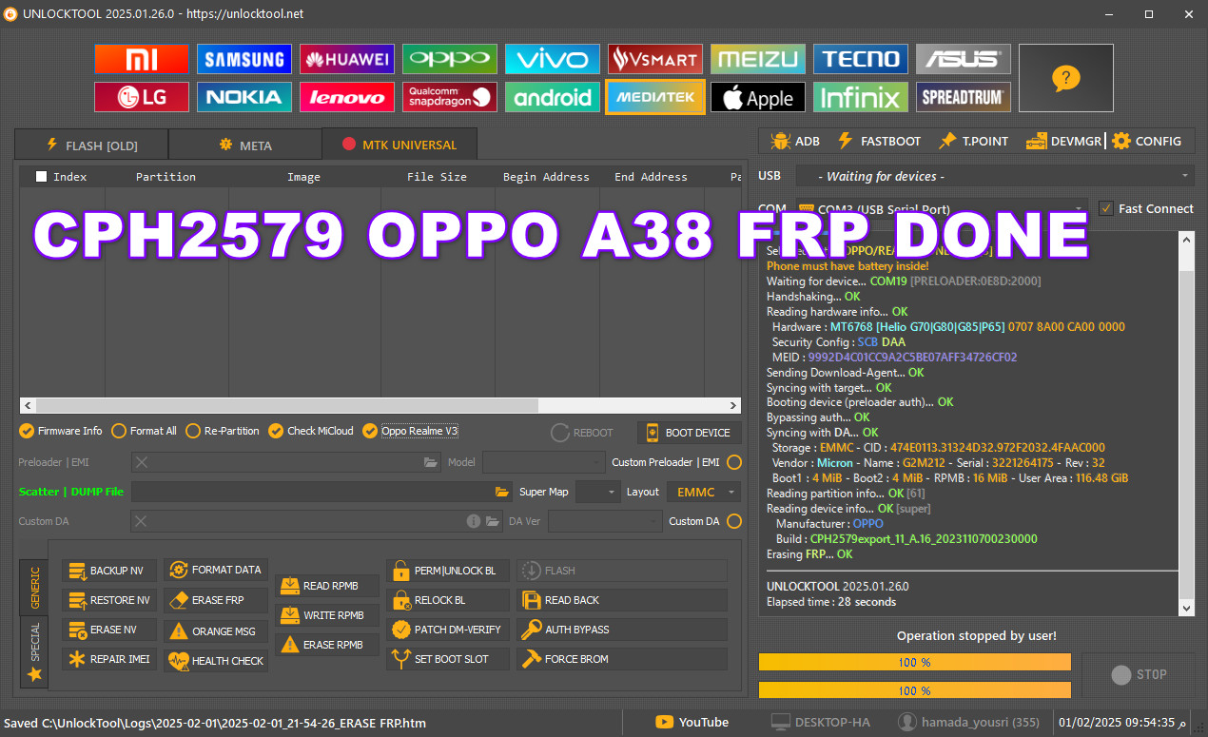Open the SPECIAL vertical tab
1208x737 pixels.
click(x=35, y=651)
